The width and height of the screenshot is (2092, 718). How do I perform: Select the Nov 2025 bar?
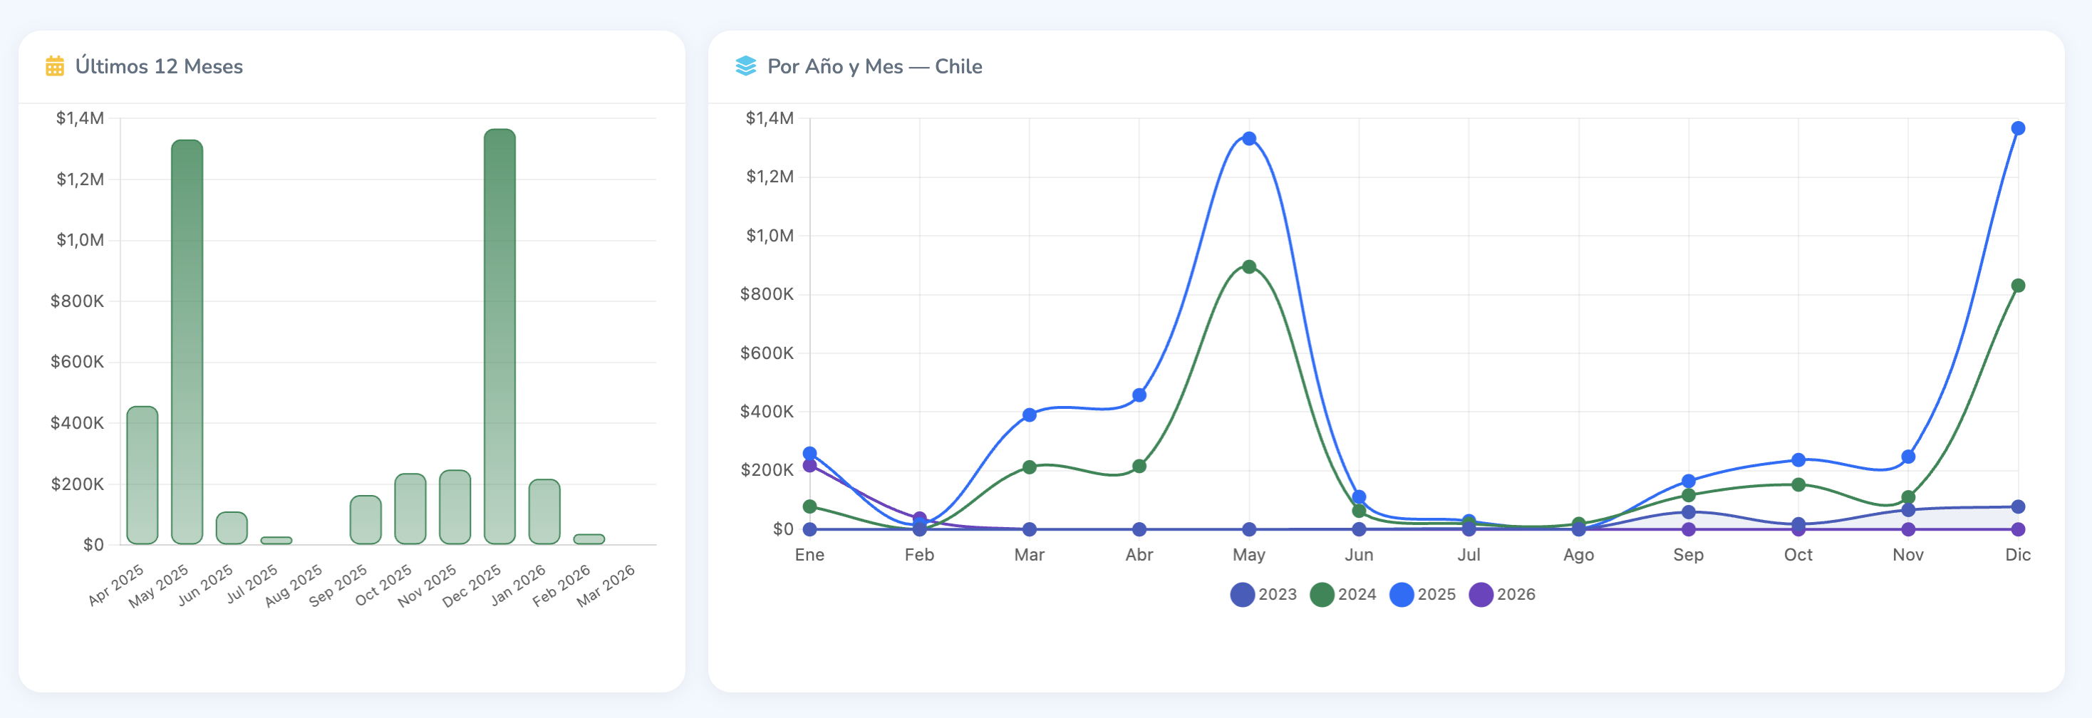coord(455,507)
